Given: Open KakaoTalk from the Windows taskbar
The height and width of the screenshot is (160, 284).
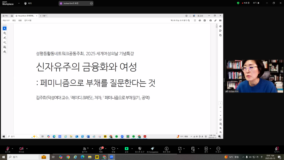Looking at the screenshot, I should coord(97,157).
